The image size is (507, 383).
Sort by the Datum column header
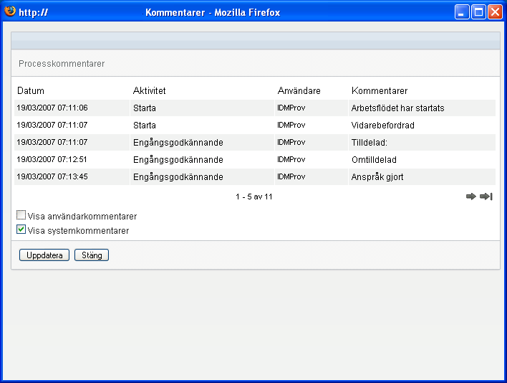31,91
